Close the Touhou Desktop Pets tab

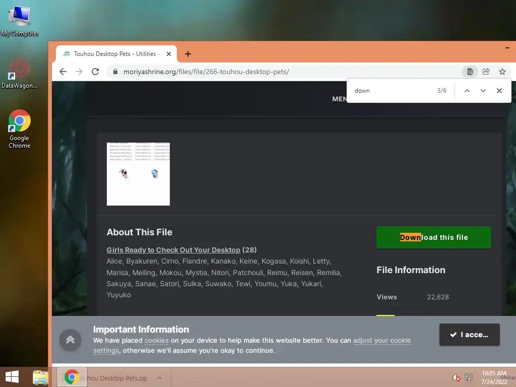coord(169,54)
